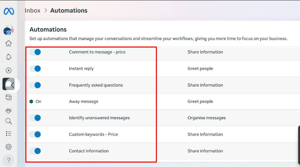Go to Home via house icon
Viewport: 300px width, 167px height.
[x=9, y=44]
